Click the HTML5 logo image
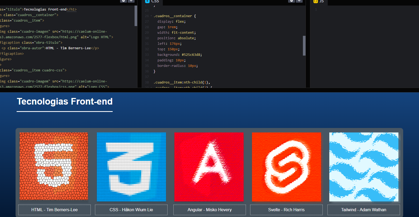The width and height of the screenshot is (419, 217). coord(54,166)
